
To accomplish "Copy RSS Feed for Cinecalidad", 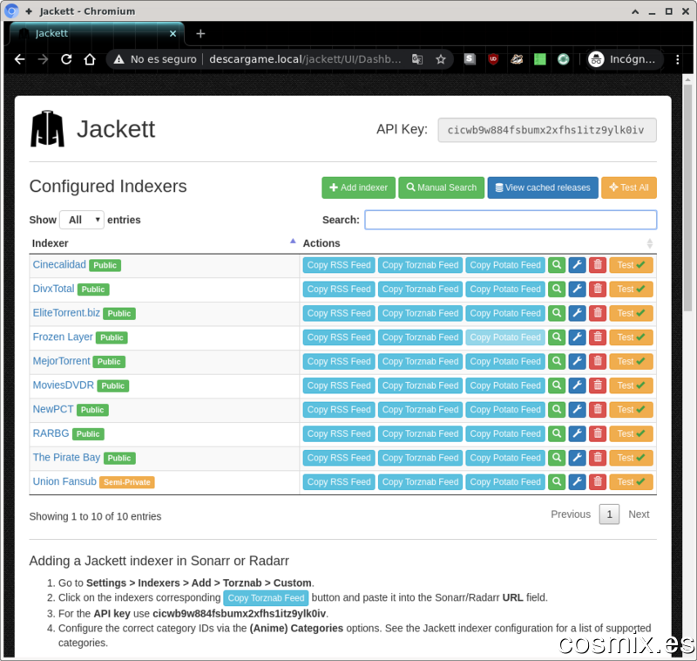I will [x=339, y=265].
